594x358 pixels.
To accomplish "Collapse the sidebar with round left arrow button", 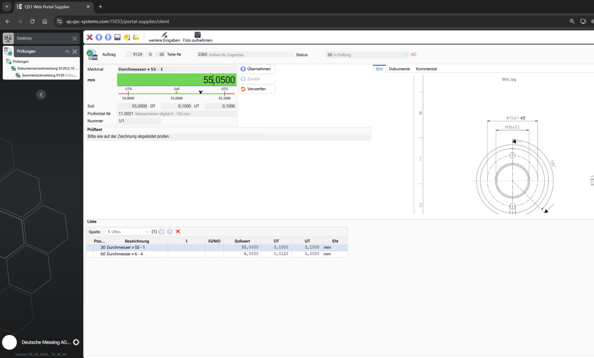I will 42,95.
